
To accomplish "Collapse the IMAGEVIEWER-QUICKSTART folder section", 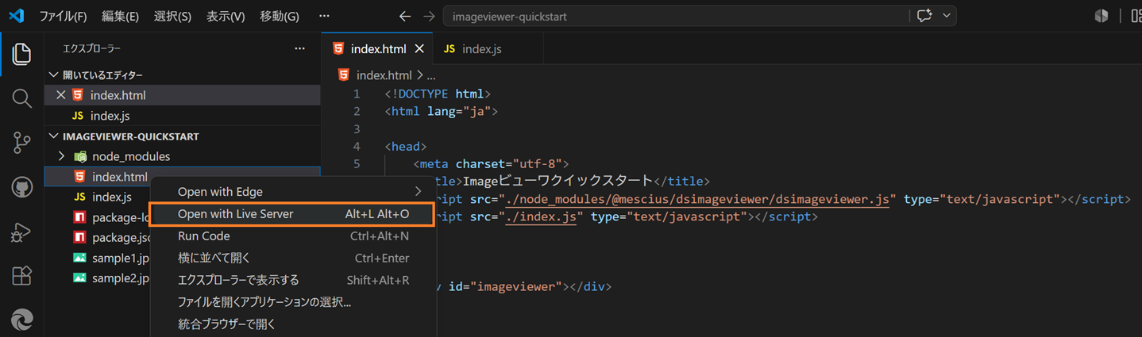I will pos(183,136).
